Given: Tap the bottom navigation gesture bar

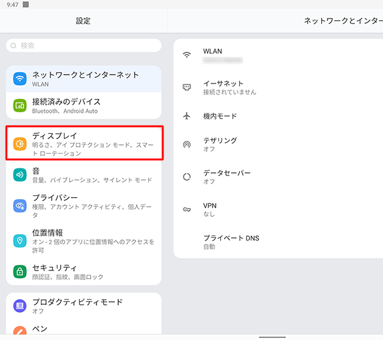Looking at the screenshot, I should click(x=273, y=337).
